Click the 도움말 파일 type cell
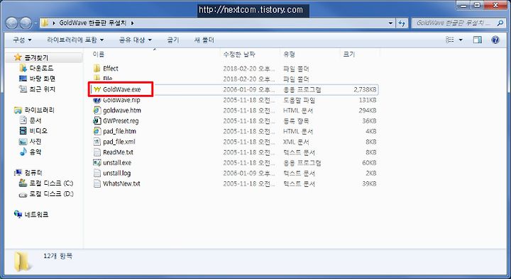The width and height of the screenshot is (511, 279). pos(300,100)
